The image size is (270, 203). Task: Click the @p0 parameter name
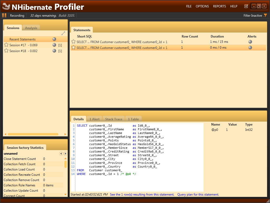coord(215,130)
